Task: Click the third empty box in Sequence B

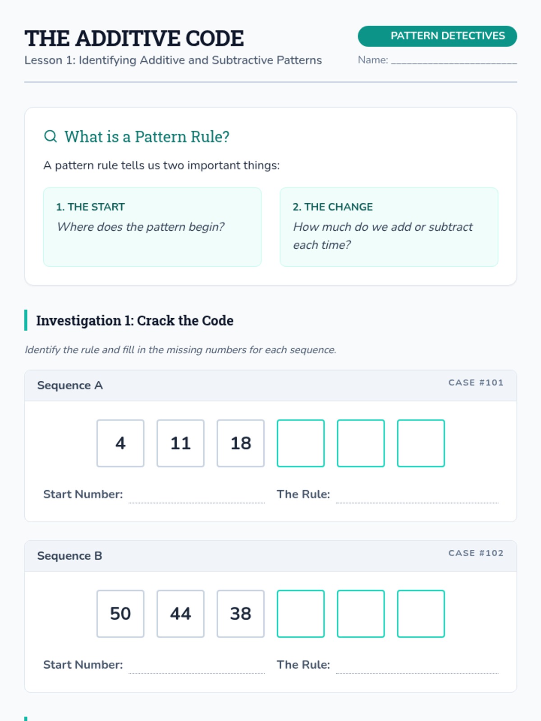Action: (x=421, y=613)
